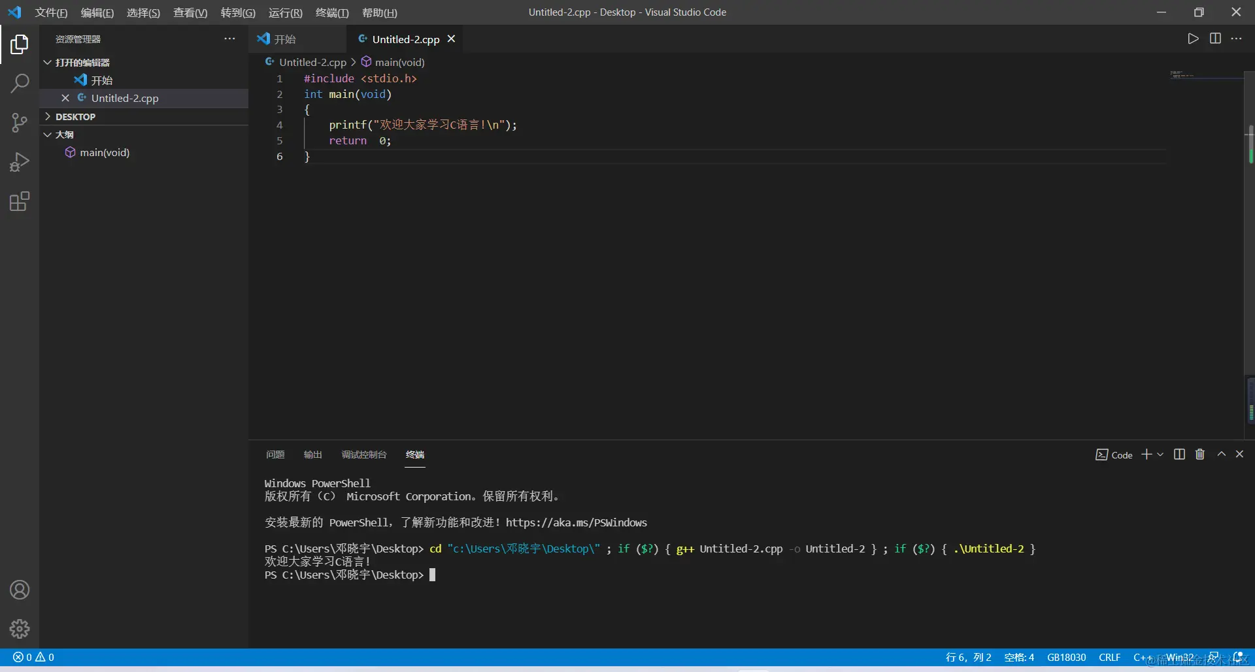Open the 终端(T) menu

click(x=332, y=13)
